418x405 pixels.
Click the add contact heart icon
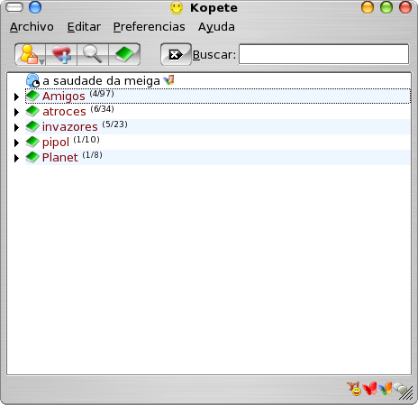(61, 54)
